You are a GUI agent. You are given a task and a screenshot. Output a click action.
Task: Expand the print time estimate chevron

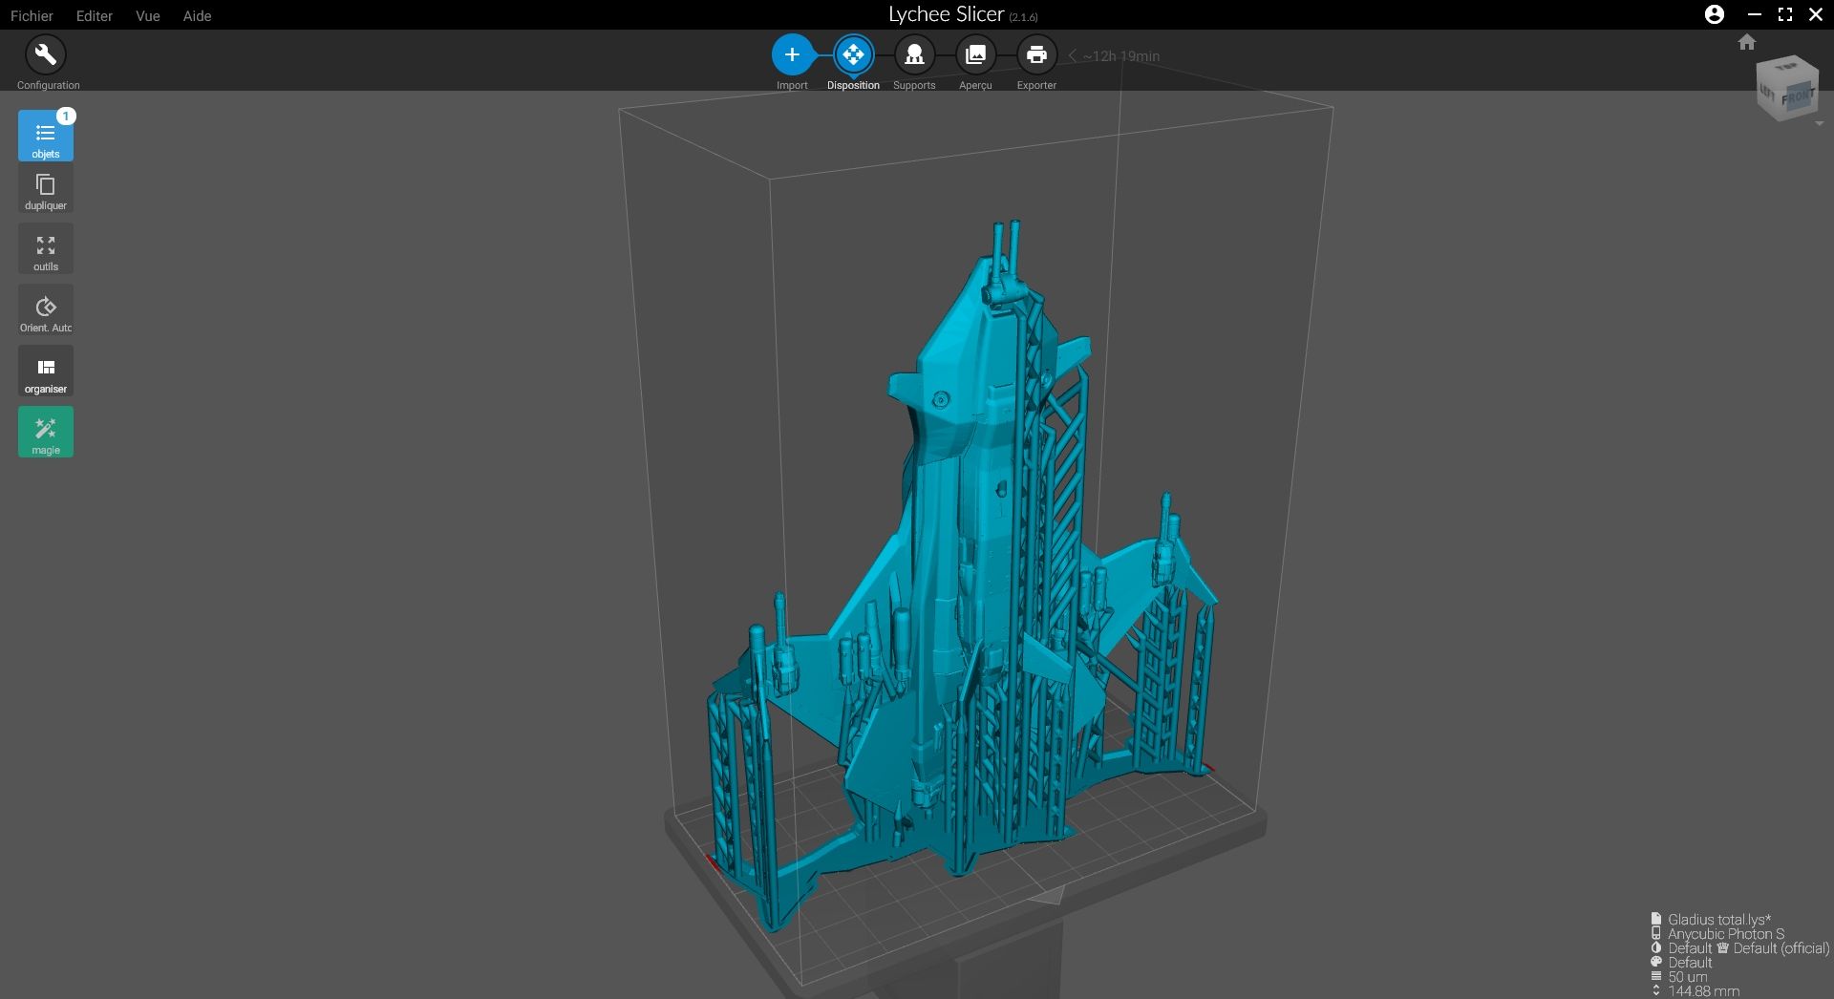tap(1073, 56)
